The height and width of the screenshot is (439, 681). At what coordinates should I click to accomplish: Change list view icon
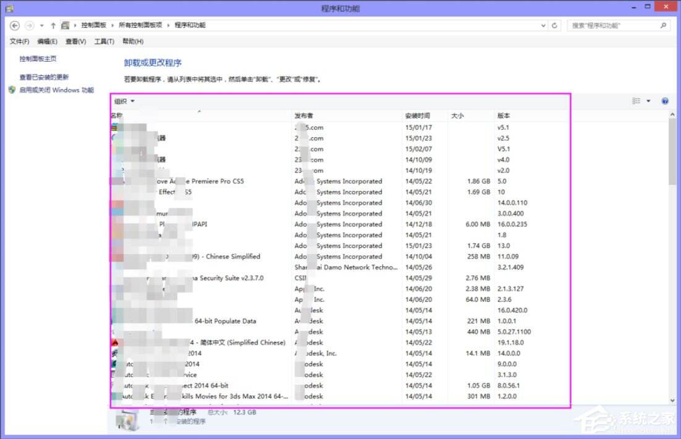click(x=636, y=101)
